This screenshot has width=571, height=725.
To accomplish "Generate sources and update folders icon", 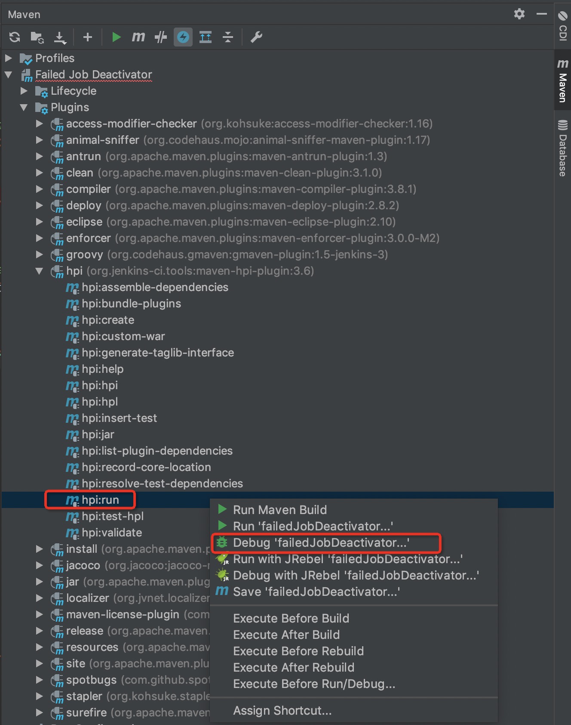I will 37,37.
